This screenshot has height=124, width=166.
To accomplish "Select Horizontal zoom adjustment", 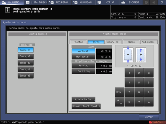I will coord(83,57).
